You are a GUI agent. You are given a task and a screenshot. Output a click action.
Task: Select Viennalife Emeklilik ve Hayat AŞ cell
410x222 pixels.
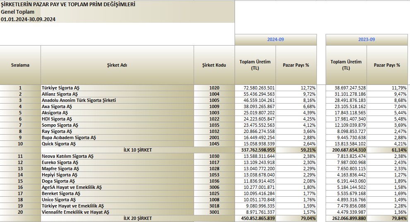pos(117,212)
